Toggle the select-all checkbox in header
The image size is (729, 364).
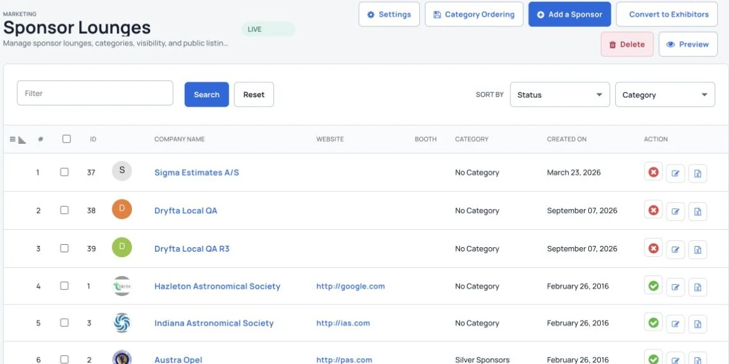click(67, 139)
